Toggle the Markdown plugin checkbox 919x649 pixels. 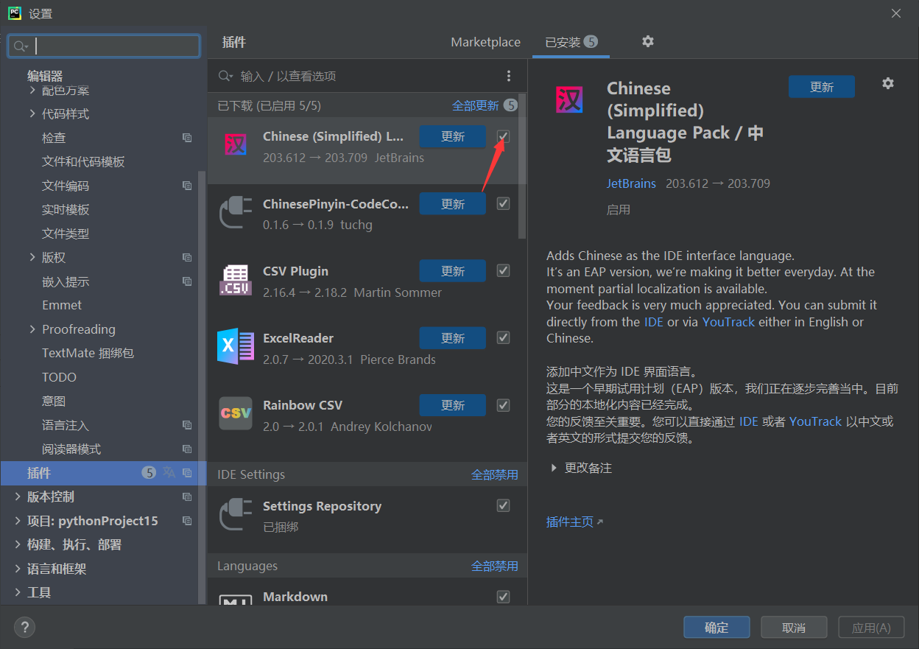[x=504, y=596]
